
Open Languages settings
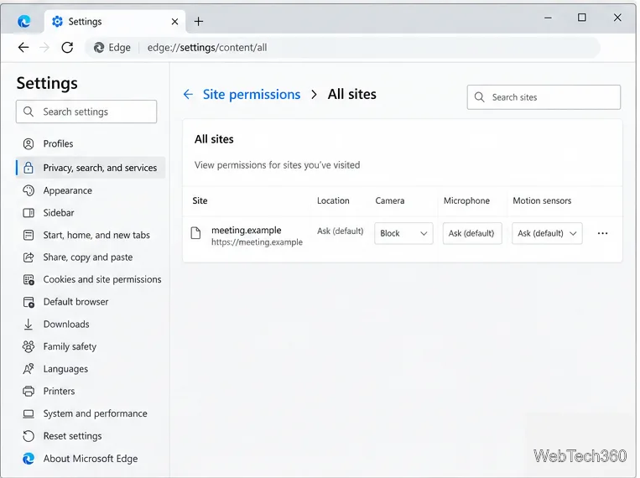click(91, 369)
